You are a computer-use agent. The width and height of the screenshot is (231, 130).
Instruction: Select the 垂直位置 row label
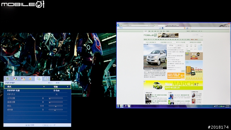click(x=11, y=102)
